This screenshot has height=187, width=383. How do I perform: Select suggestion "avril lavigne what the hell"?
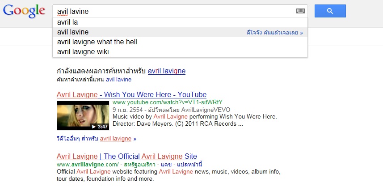180,42
